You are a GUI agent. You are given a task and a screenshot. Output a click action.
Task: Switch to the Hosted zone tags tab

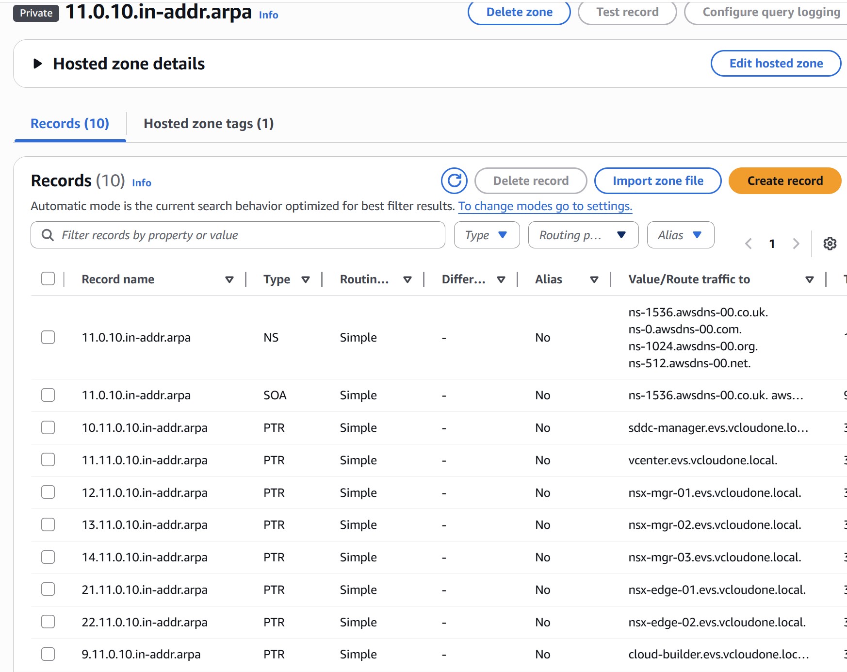pyautogui.click(x=208, y=124)
